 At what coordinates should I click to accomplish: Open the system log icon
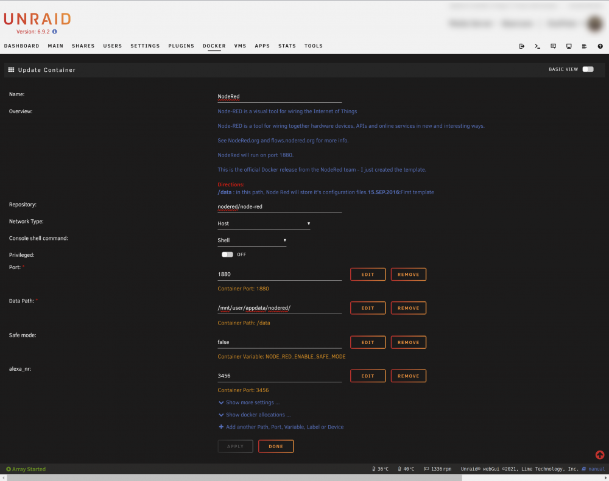point(584,46)
